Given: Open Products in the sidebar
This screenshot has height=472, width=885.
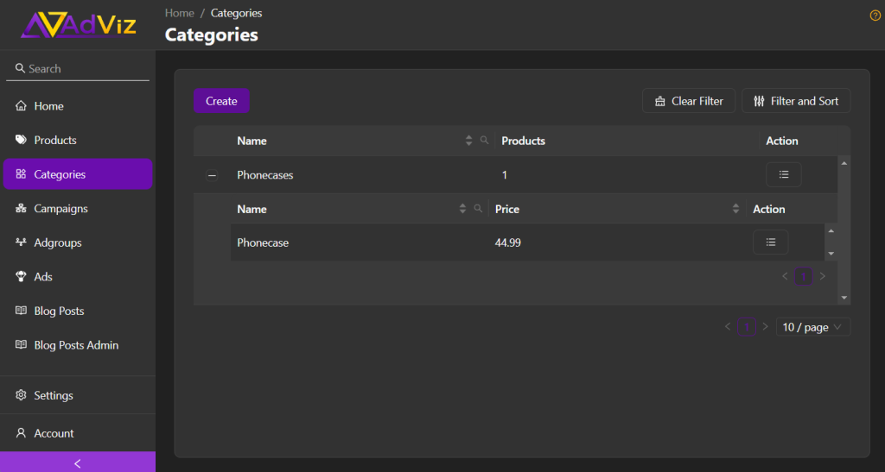Looking at the screenshot, I should point(55,140).
